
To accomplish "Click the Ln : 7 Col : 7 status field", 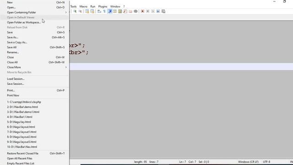I will [x=188, y=162].
